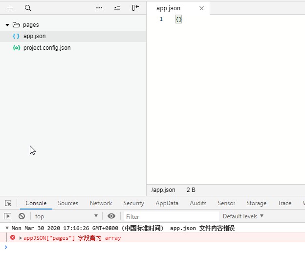Click the red error icon in console
The height and width of the screenshot is (253, 305).
point(13,237)
